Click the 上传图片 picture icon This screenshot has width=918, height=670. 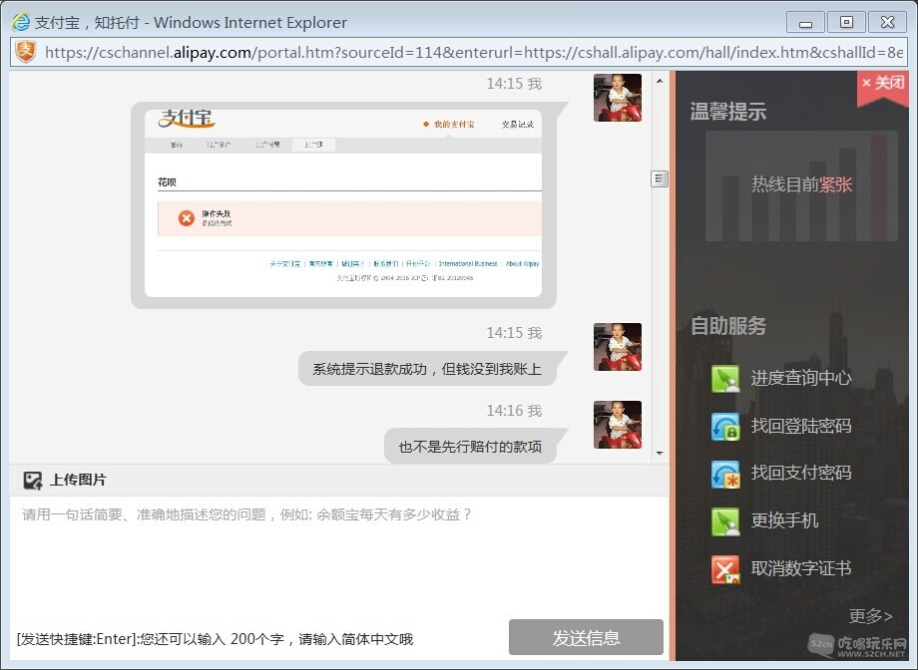pos(33,480)
